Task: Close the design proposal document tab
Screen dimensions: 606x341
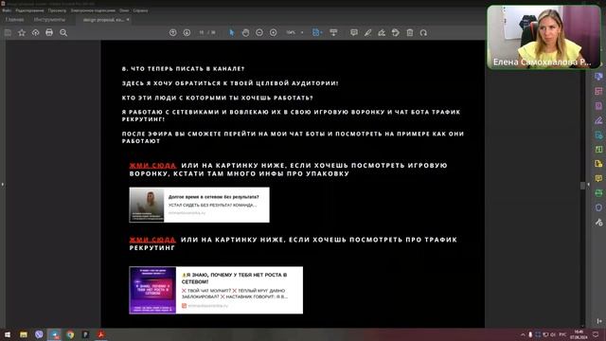Action: (128, 19)
